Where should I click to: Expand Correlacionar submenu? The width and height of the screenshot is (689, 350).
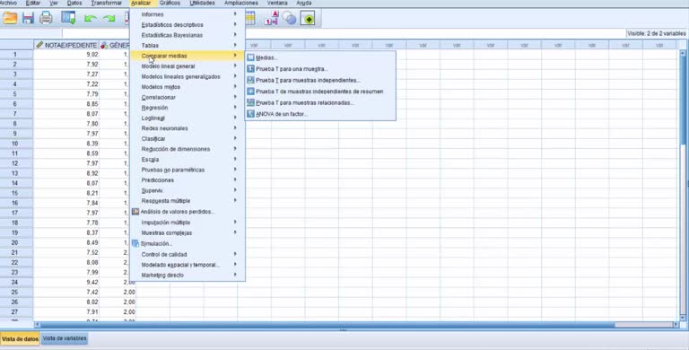pos(188,98)
